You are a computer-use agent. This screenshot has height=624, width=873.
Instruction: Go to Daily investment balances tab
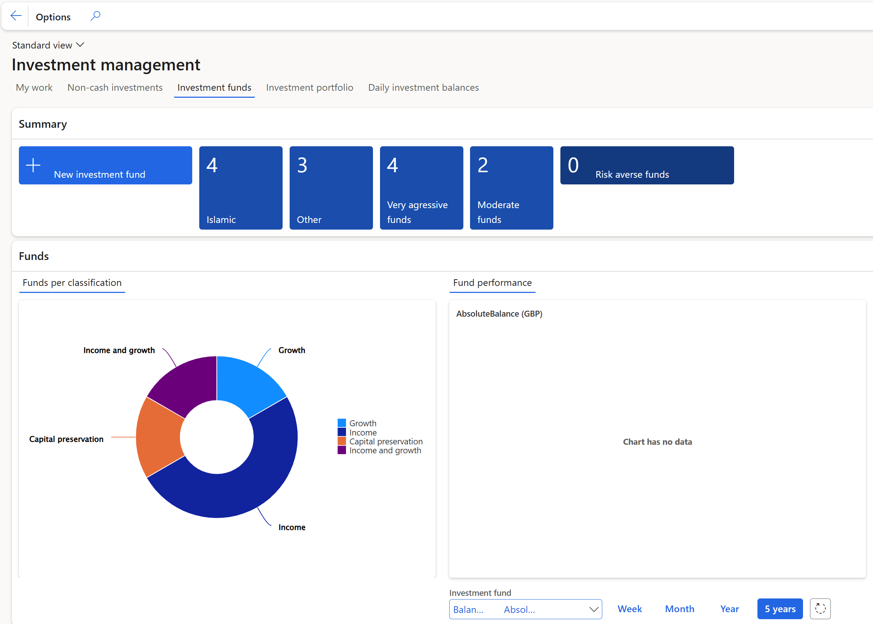pos(423,88)
